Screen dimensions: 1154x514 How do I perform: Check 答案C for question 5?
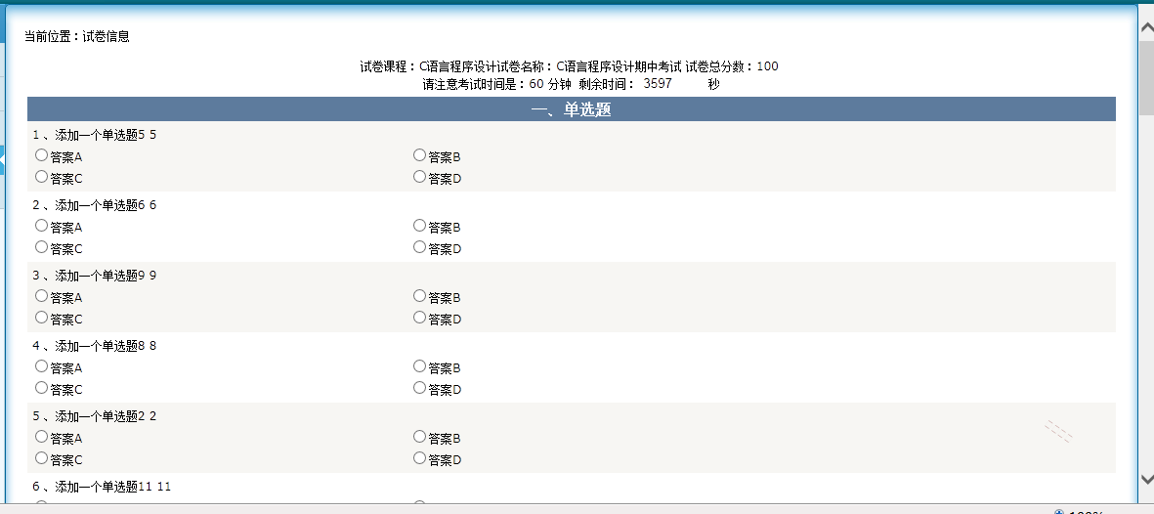click(41, 458)
